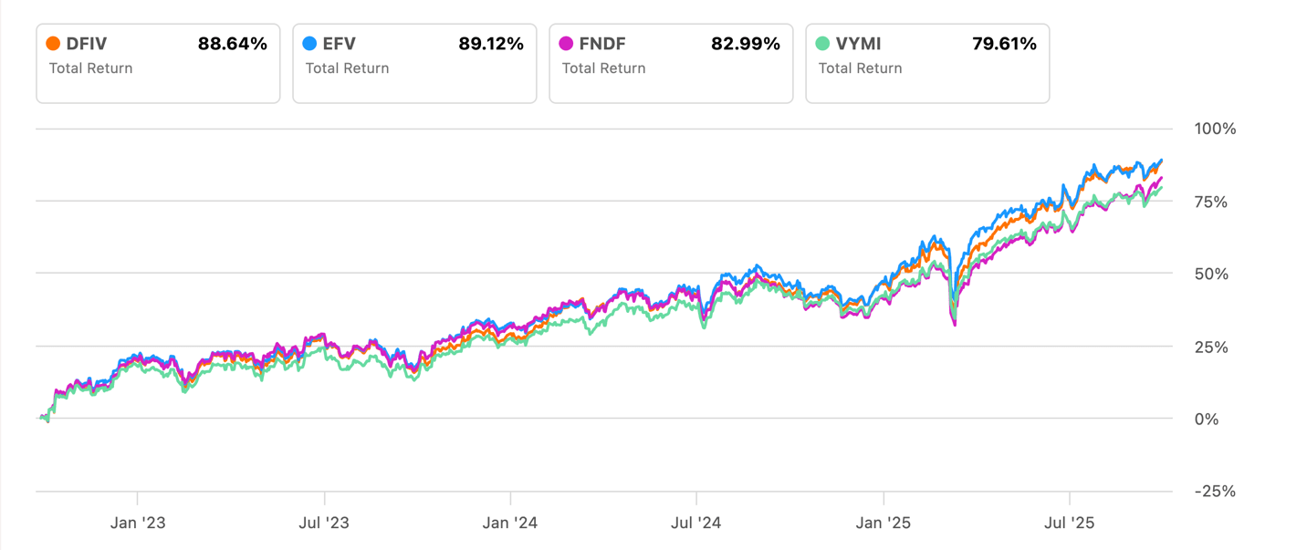
Task: Click the blue EFV color dot
Action: pyautogui.click(x=310, y=44)
